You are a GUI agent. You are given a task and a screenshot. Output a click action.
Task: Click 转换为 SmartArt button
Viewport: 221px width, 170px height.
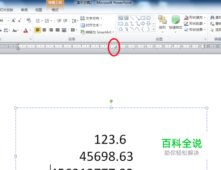(x=97, y=32)
